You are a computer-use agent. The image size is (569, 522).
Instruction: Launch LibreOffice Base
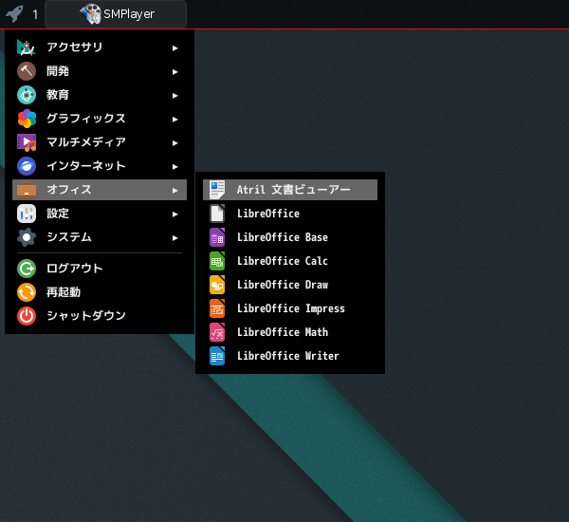click(290, 237)
